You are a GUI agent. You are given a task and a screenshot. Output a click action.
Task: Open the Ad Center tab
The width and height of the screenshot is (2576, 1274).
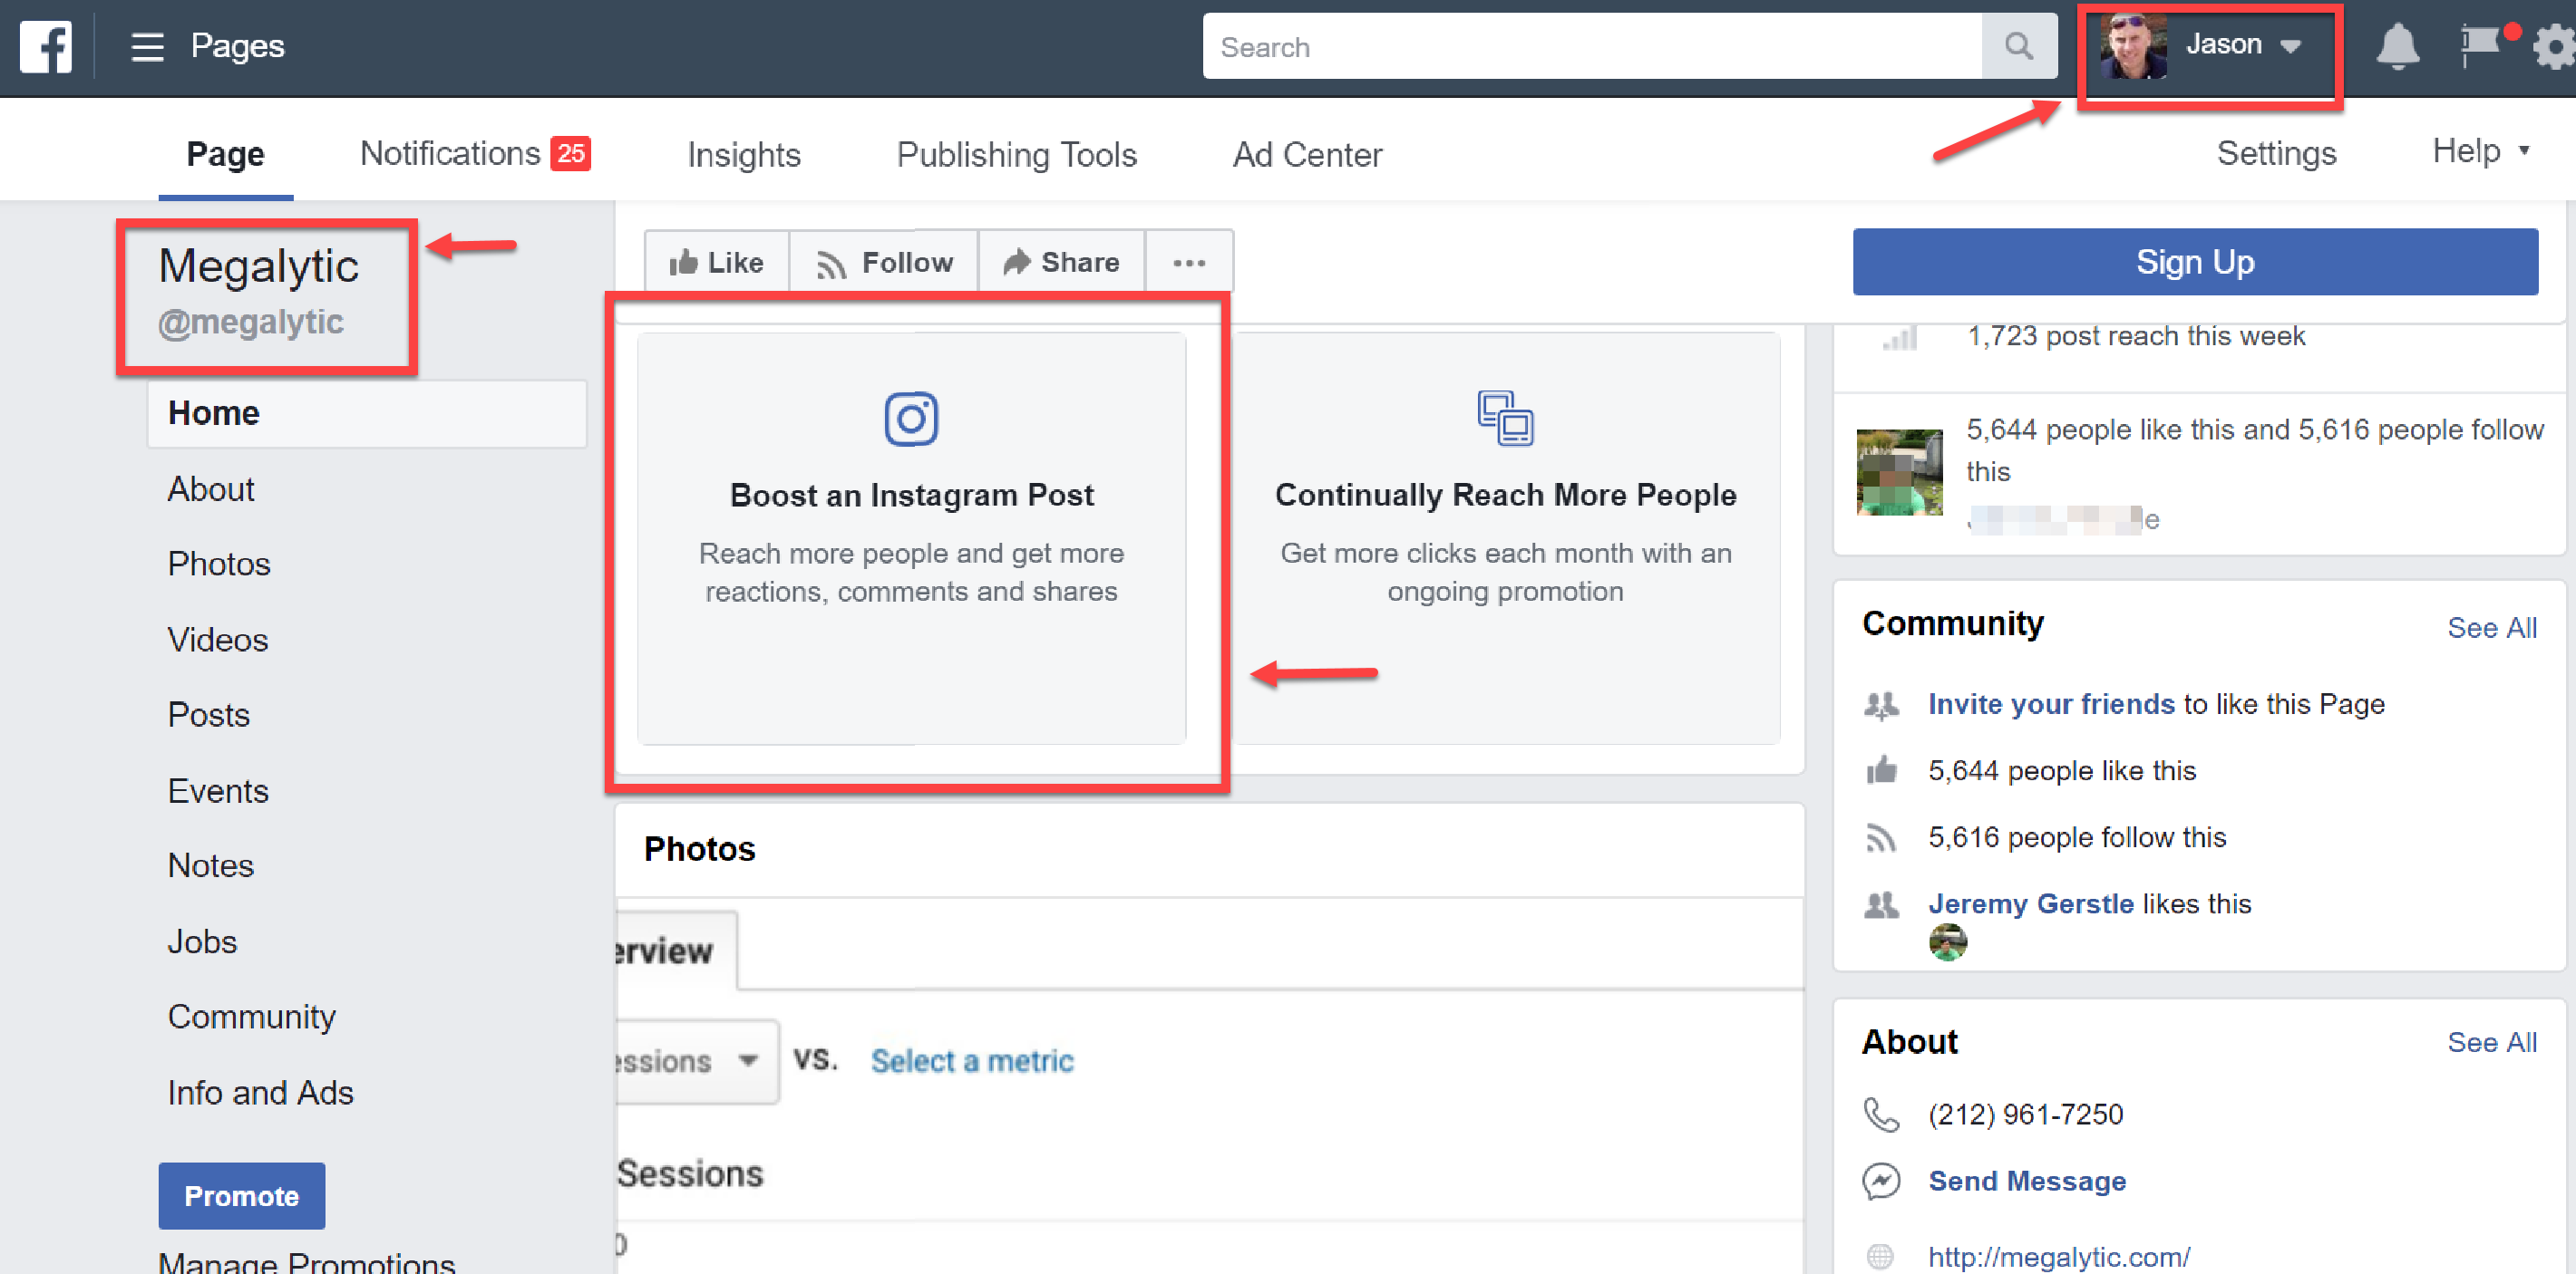[1307, 154]
